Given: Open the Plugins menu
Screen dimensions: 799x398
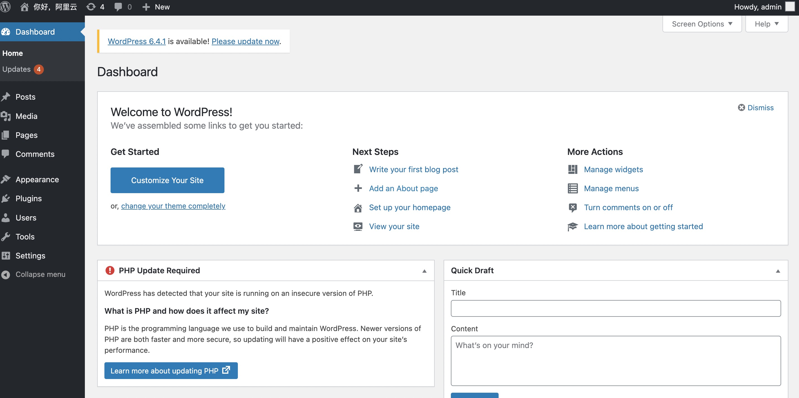Looking at the screenshot, I should pyautogui.click(x=28, y=198).
